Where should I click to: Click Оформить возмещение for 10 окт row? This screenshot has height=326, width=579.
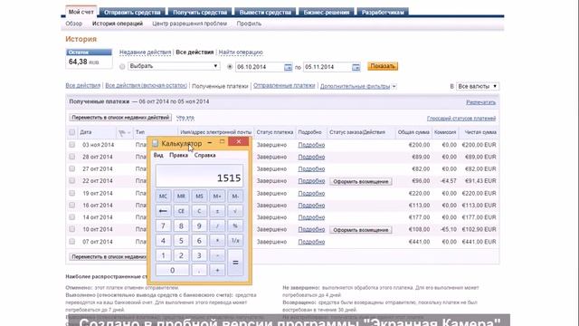[361, 230]
